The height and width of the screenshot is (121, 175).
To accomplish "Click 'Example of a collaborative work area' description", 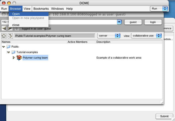I will pyautogui.click(x=119, y=58).
